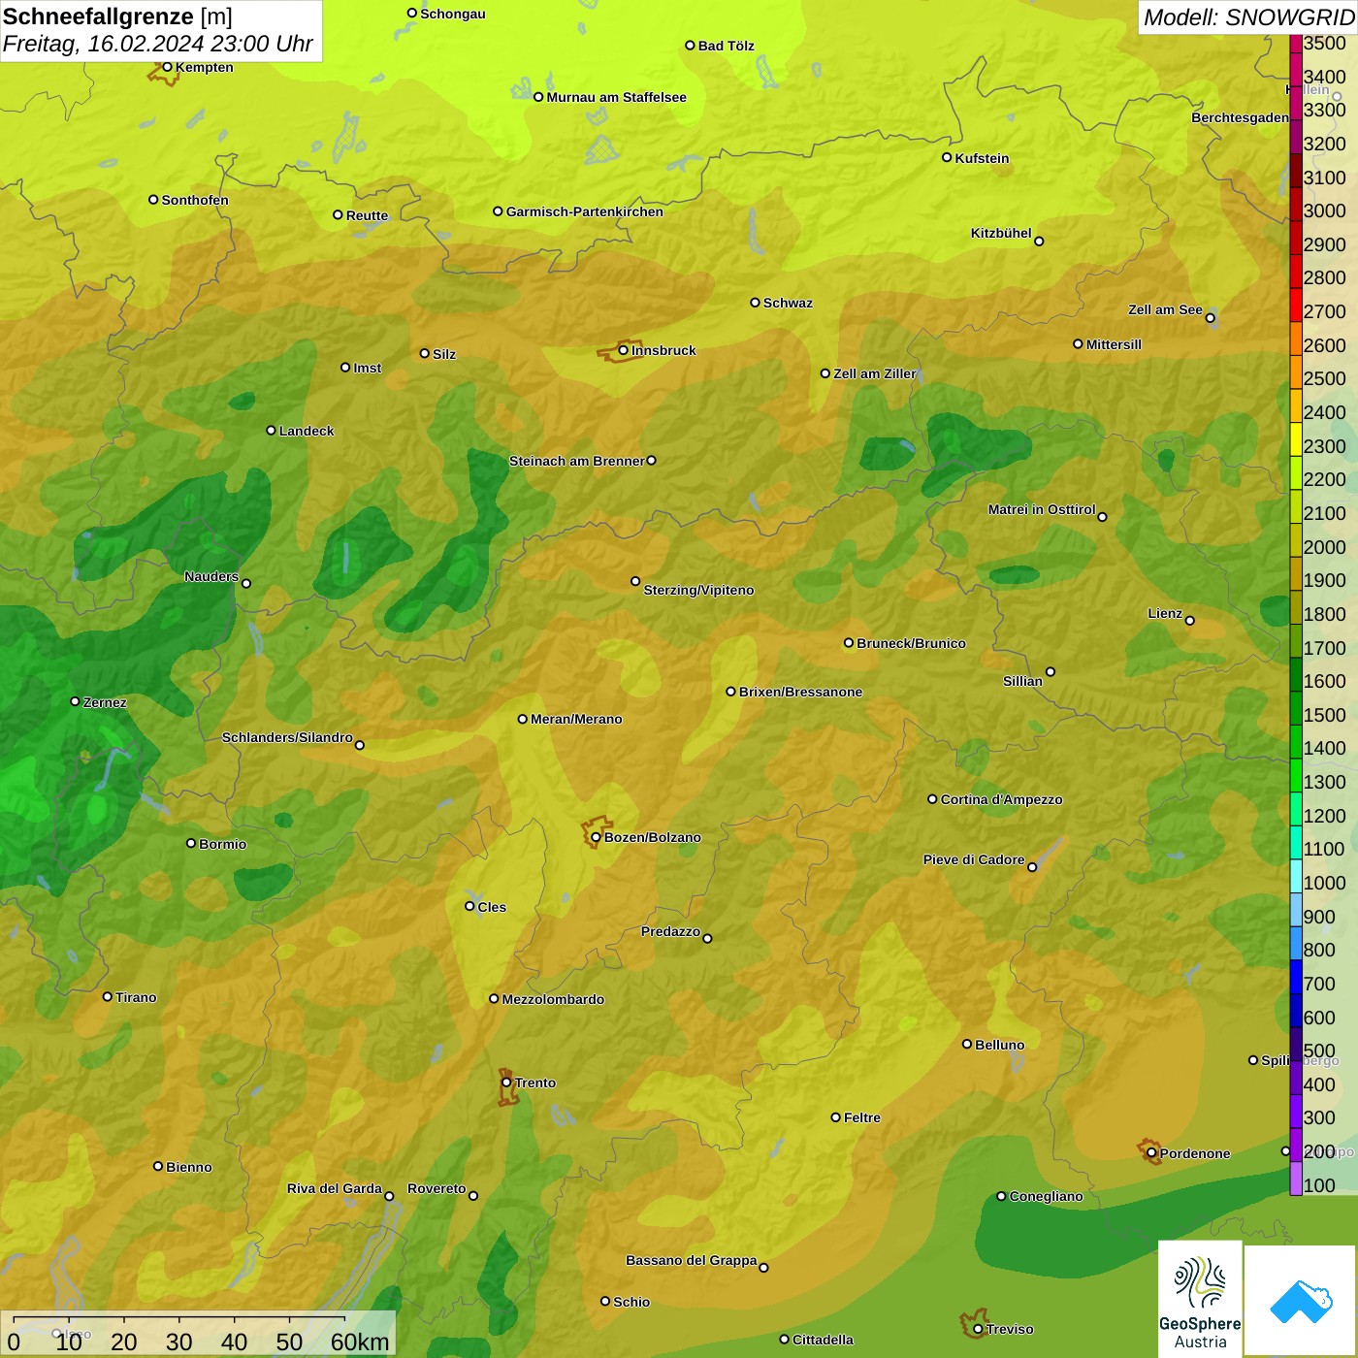Click the Bormio label

click(x=222, y=844)
